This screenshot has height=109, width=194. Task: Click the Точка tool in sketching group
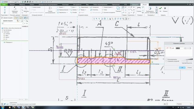104,10
